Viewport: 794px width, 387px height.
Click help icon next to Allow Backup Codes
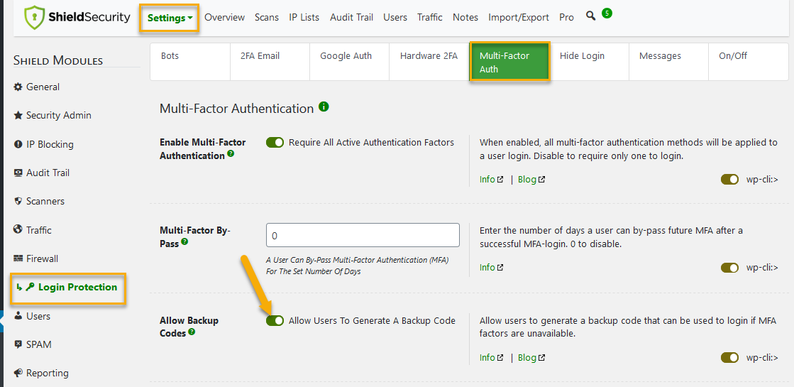tap(192, 332)
